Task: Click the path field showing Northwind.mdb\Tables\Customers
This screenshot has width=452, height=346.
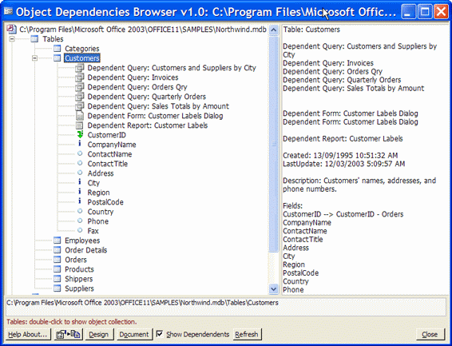Action: [x=226, y=307]
